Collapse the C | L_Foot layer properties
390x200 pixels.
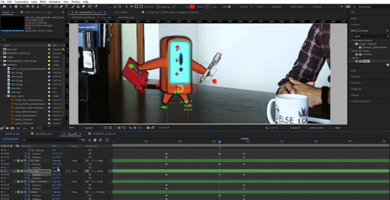click(15, 171)
